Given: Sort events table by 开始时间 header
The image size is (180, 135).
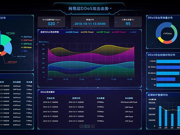Looking at the screenshot, I should pos(51,98).
